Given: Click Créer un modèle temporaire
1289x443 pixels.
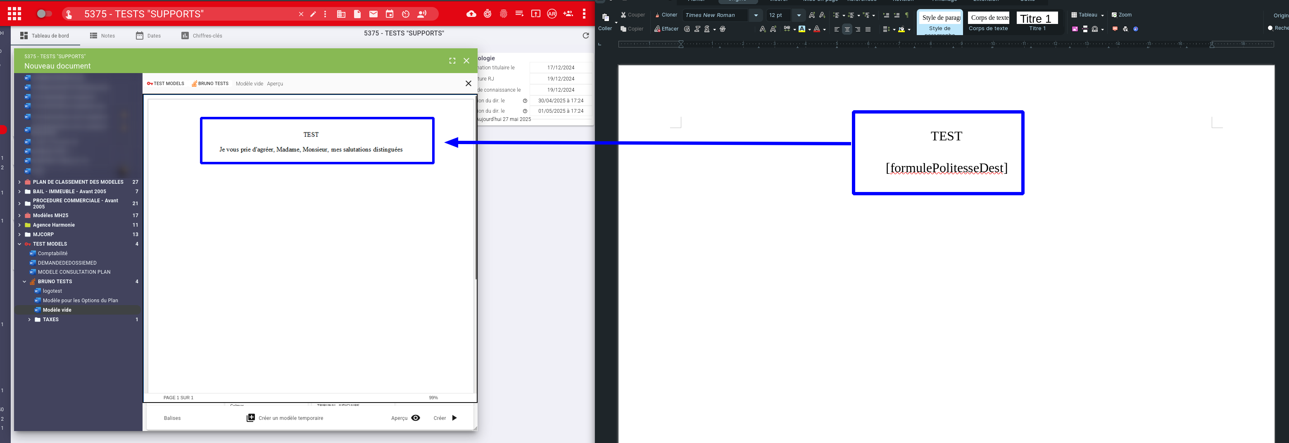Looking at the screenshot, I should click(x=285, y=418).
